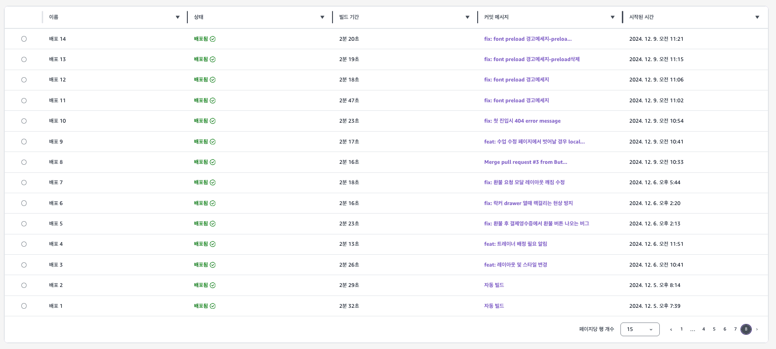Open the rows per page dropdown showing 15

[639, 329]
